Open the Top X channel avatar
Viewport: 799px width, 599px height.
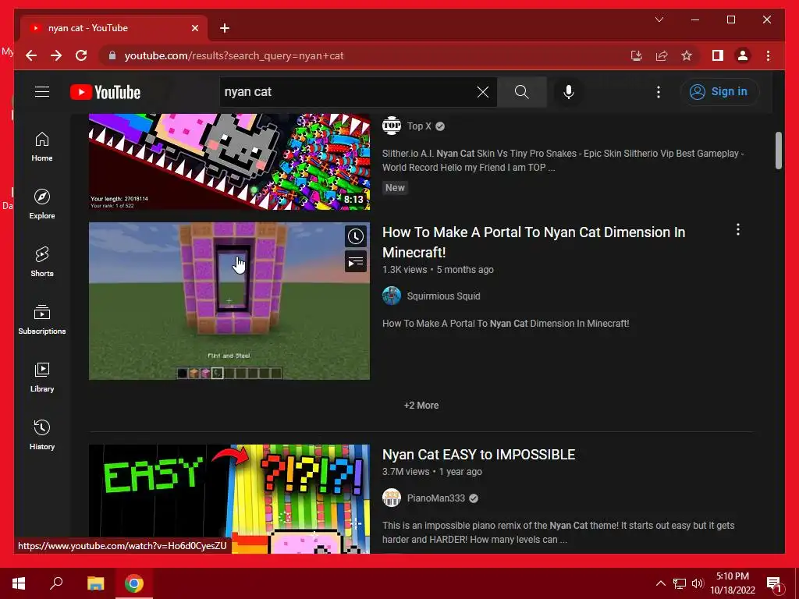[x=392, y=126]
